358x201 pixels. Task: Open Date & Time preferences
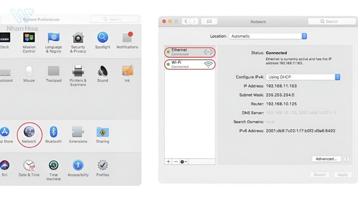pos(29,168)
